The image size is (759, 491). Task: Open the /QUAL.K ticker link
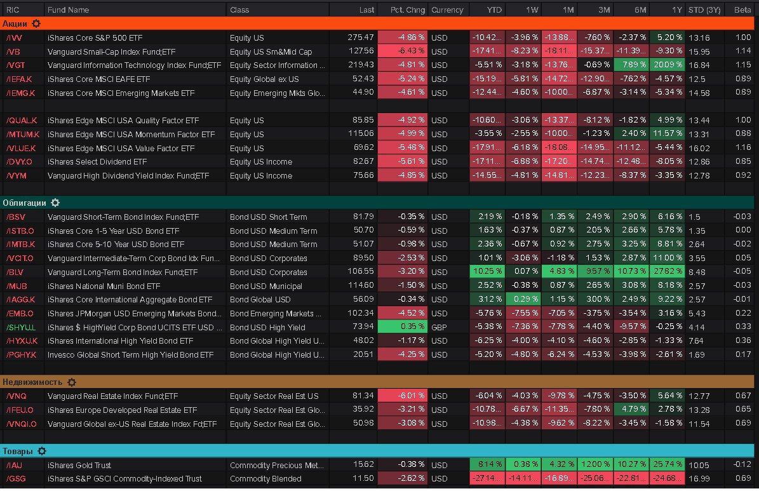pos(22,120)
